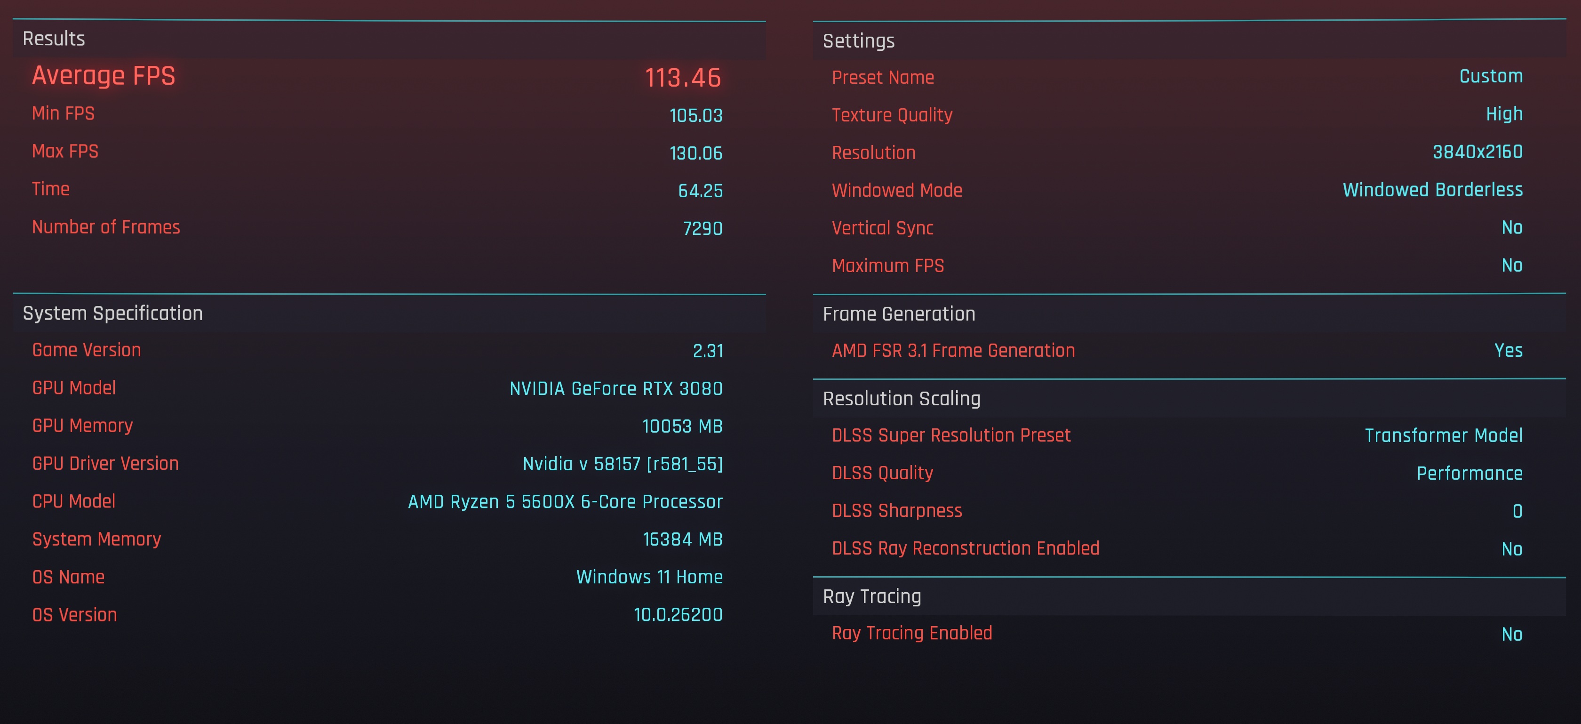
Task: Click the Number of Frames value 7290
Action: coord(702,228)
